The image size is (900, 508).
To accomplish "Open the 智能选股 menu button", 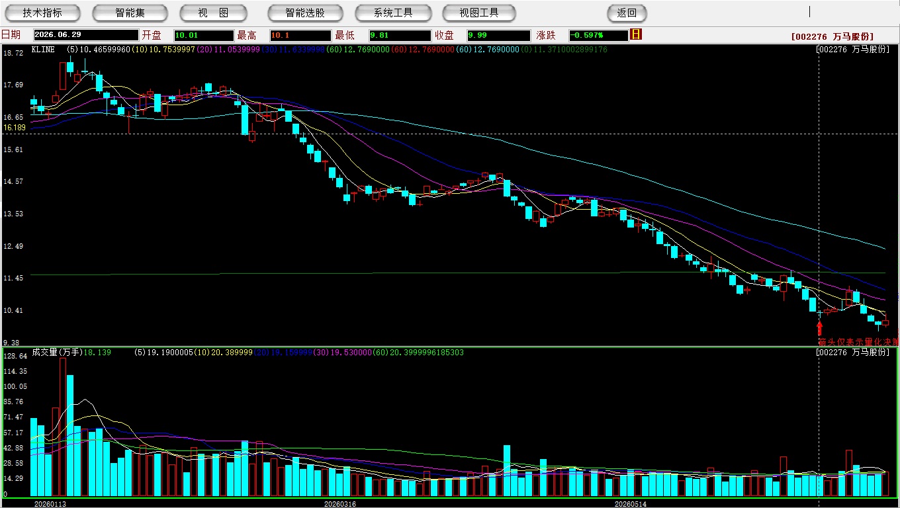I will 305,13.
